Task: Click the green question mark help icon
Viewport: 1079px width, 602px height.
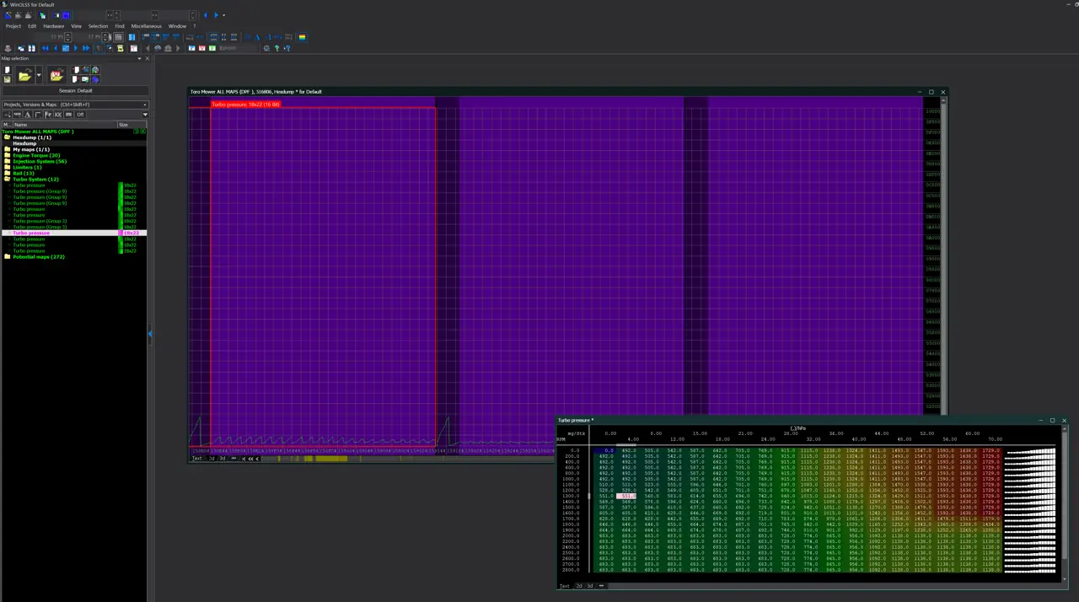Action: [276, 48]
